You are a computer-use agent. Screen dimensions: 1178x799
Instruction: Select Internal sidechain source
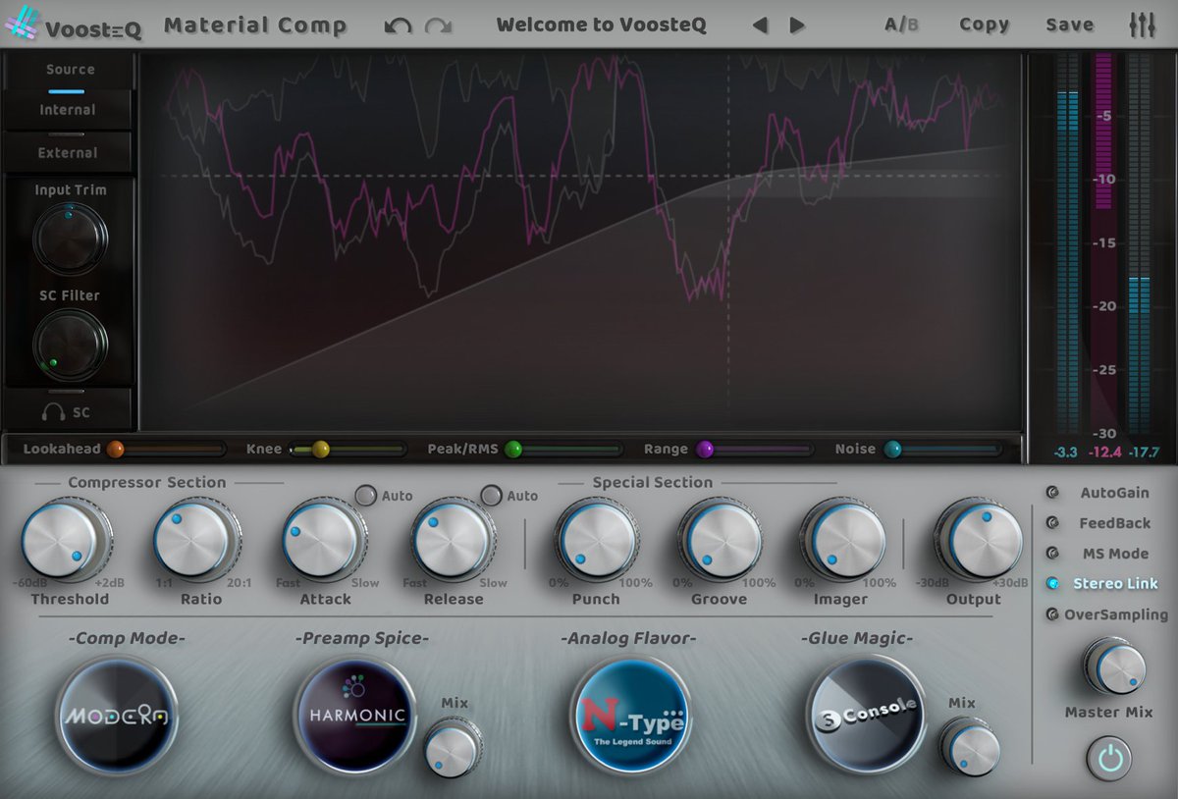pos(68,110)
